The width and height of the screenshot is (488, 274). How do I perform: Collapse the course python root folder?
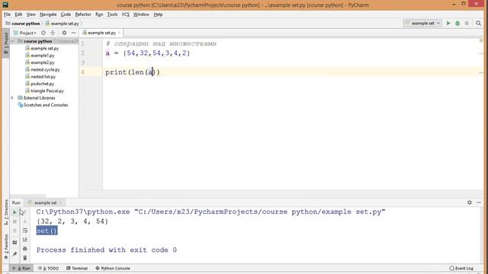tap(12, 41)
